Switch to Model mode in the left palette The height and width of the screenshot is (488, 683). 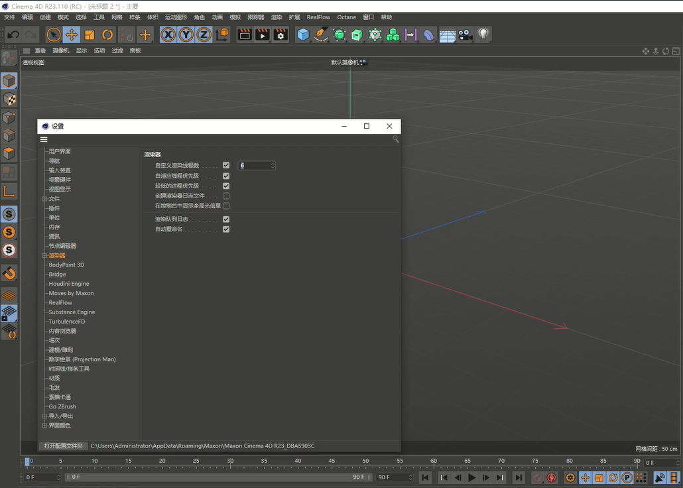[9, 81]
